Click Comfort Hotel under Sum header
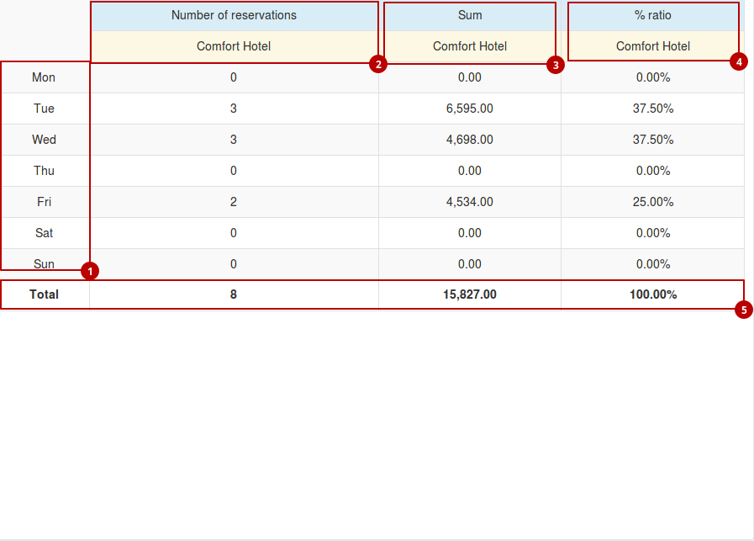This screenshot has height=541, width=754. [470, 46]
